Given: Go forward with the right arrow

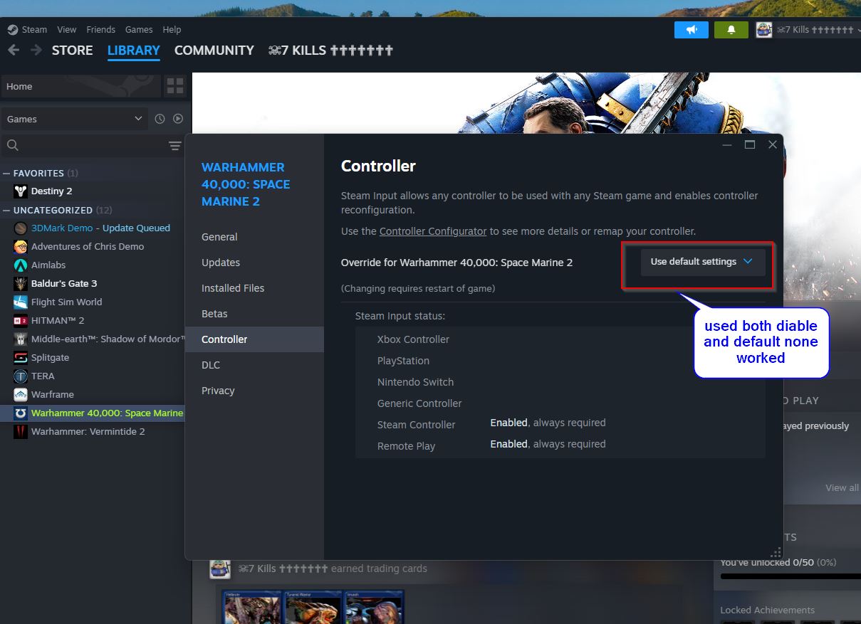Looking at the screenshot, I should pyautogui.click(x=36, y=50).
